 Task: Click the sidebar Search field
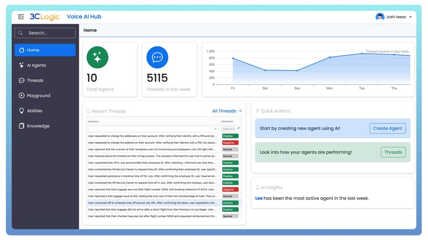[45, 33]
